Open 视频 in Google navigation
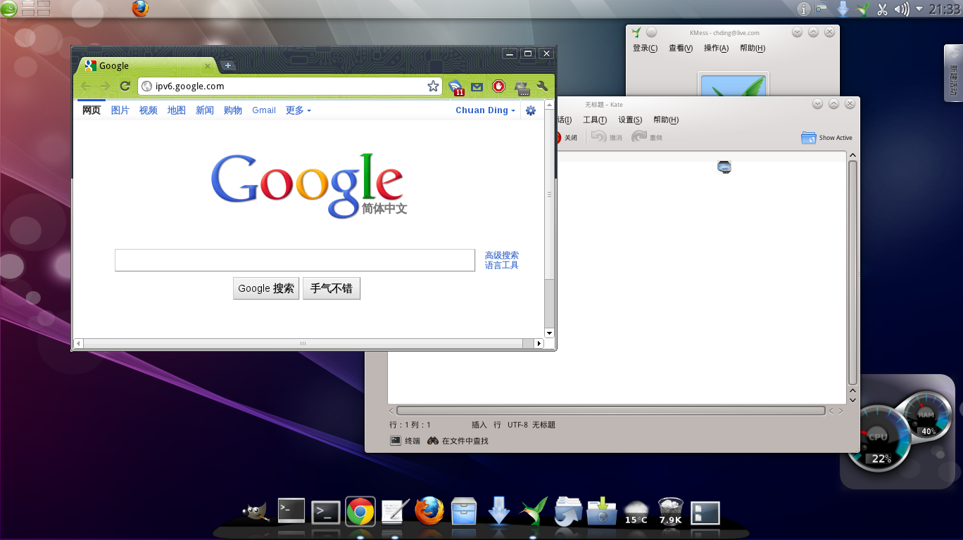Screen dimensions: 963x540 [x=149, y=110]
